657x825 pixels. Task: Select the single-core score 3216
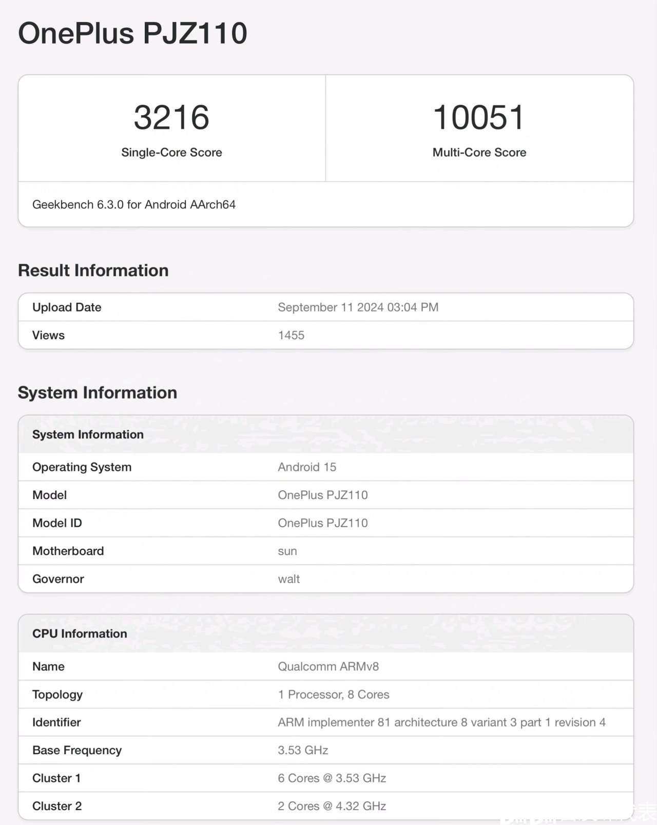click(171, 117)
